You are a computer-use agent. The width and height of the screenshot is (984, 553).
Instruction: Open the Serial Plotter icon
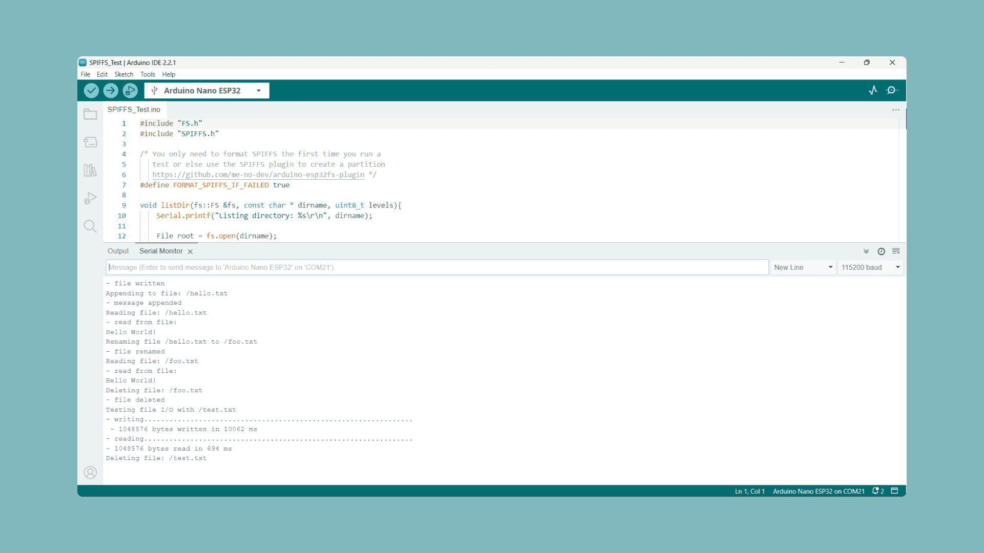click(x=873, y=91)
